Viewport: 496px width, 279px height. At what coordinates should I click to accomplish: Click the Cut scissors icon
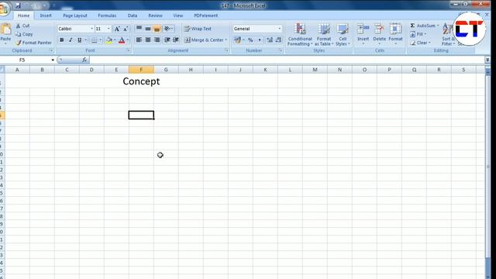(x=19, y=26)
